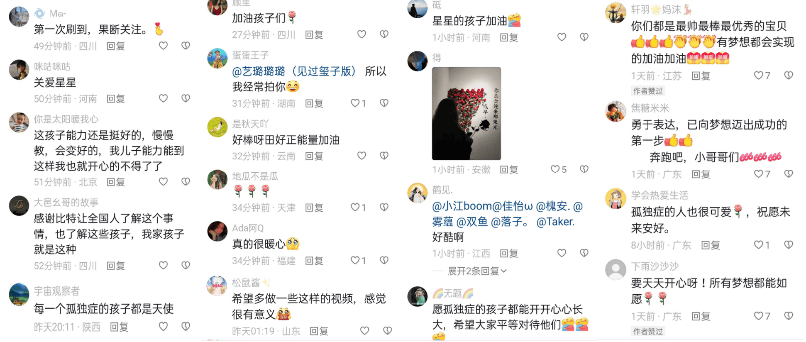The image size is (806, 342).
Task: Open the rose wall photo in comment
Action: pyautogui.click(x=467, y=114)
